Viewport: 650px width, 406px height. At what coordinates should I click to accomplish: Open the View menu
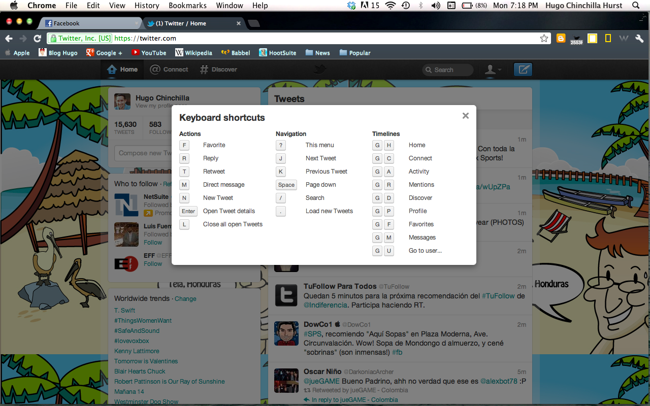pyautogui.click(x=117, y=6)
